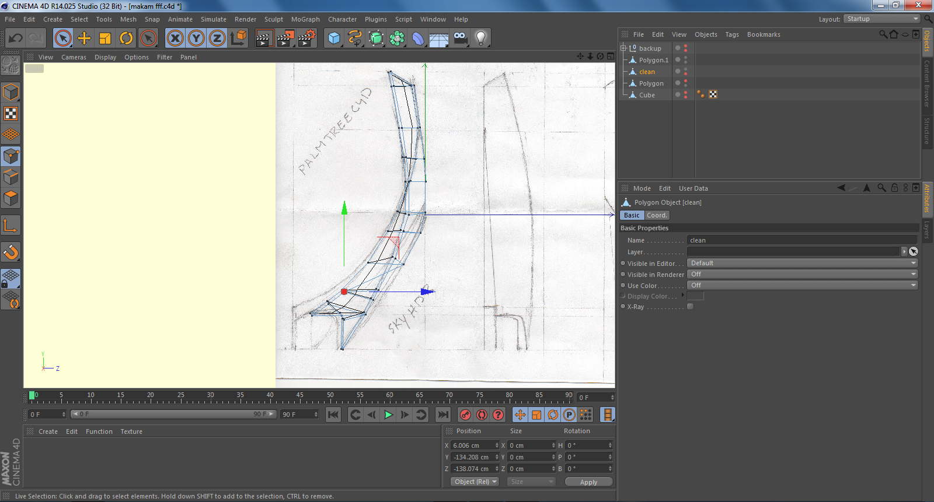This screenshot has width=934, height=502.
Task: Select the Scale tool
Action: click(105, 38)
